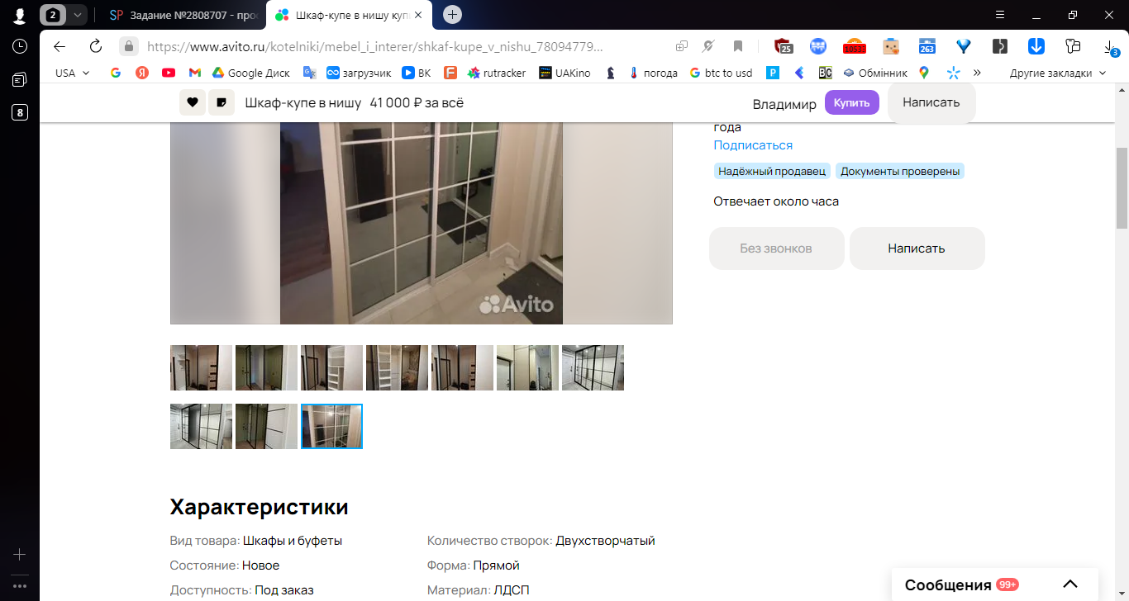
Task: Select the seventh thumbnail in top row
Action: click(593, 367)
